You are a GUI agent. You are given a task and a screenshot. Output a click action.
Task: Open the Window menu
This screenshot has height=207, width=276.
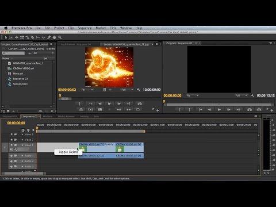(x=126, y=28)
